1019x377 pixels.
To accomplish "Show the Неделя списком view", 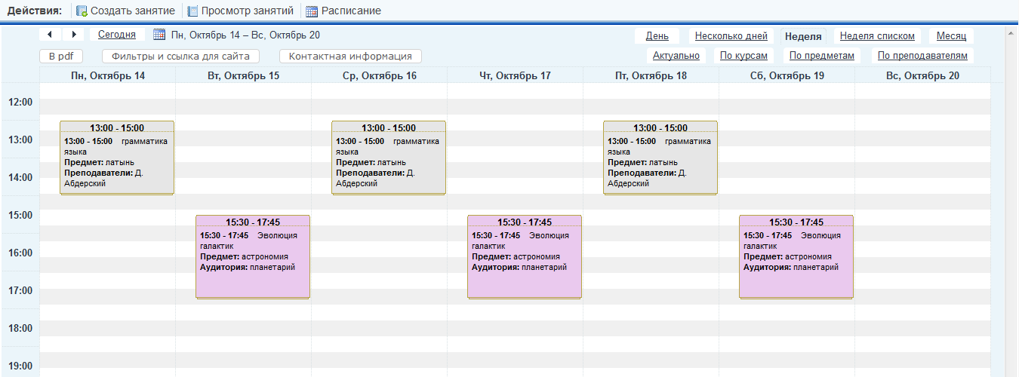I will (877, 36).
